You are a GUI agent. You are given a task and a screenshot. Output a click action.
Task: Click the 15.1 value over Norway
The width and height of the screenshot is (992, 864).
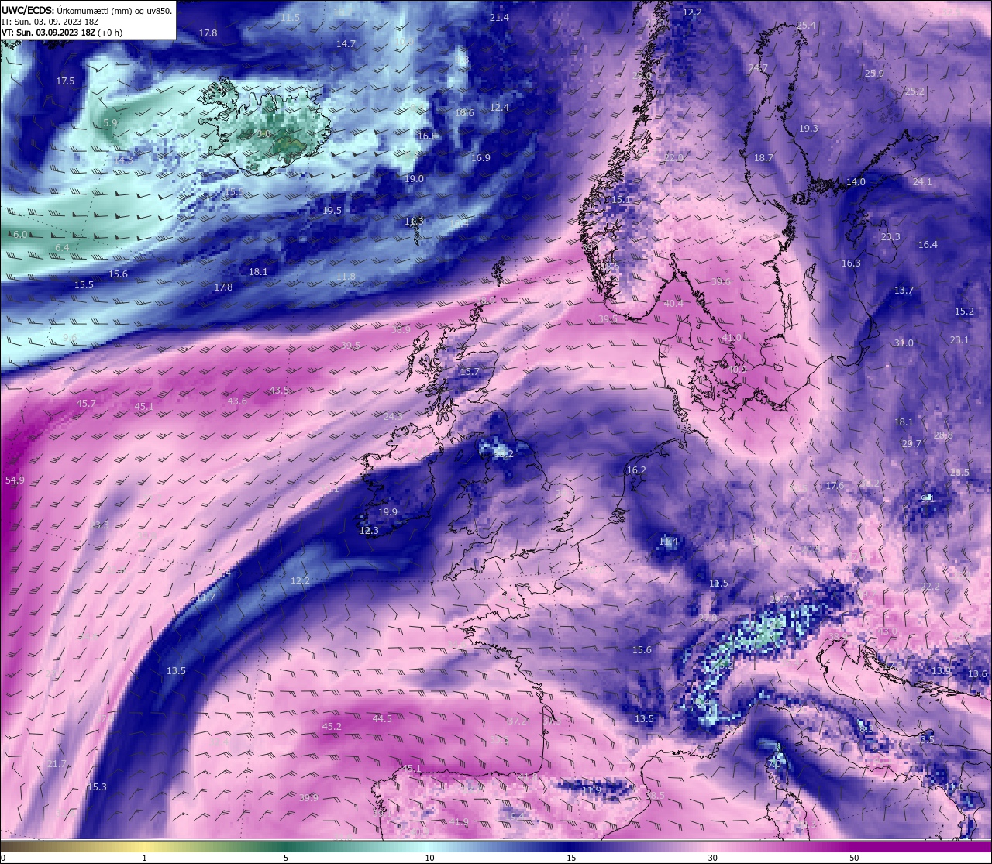622,200
